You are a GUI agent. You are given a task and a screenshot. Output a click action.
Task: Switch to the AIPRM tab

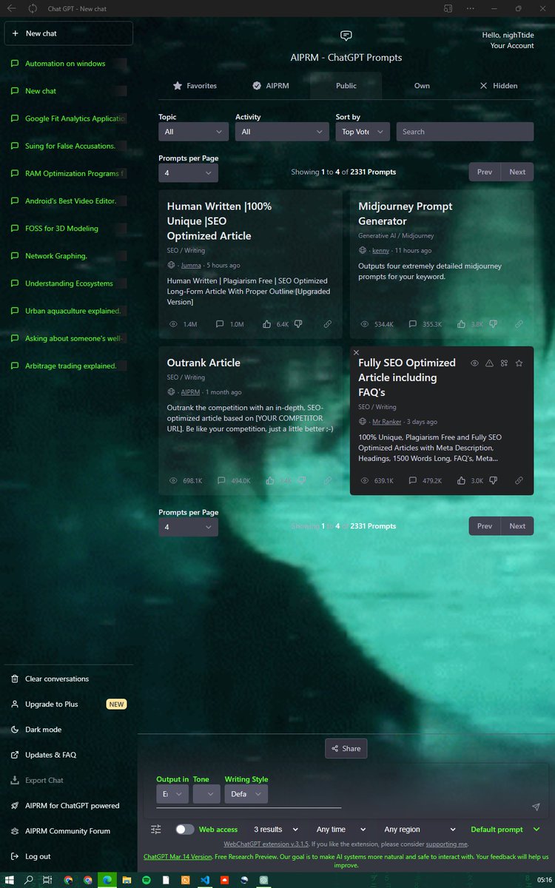(271, 86)
